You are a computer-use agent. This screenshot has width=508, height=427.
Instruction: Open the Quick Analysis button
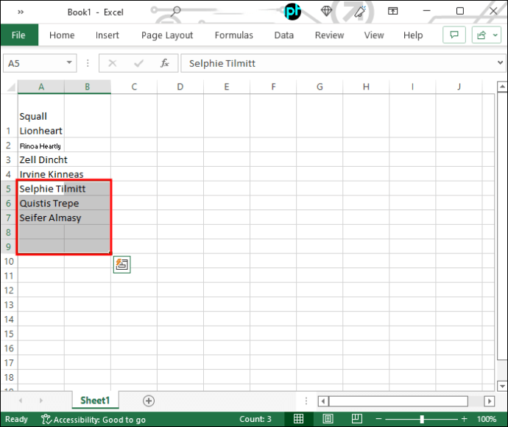(x=121, y=265)
